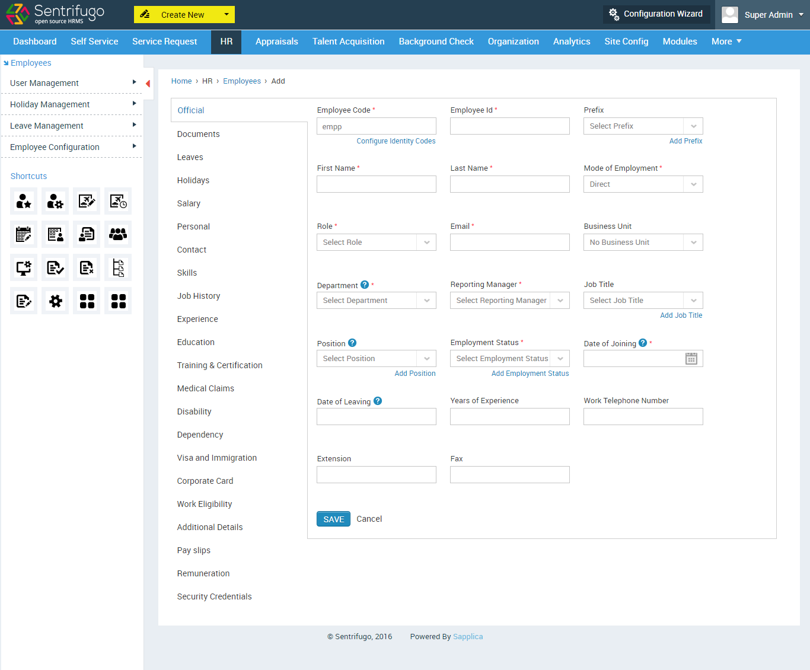Open the plain gear shortcut icon
The image size is (810, 670).
(x=55, y=301)
